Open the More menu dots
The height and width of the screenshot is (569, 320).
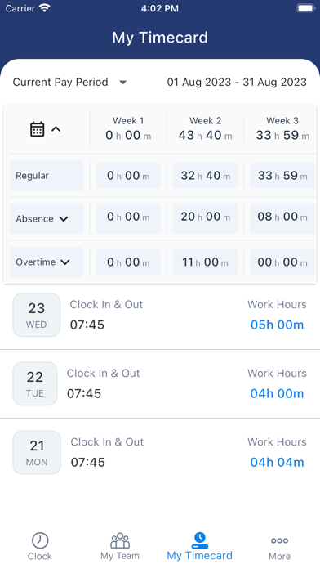pos(279,540)
